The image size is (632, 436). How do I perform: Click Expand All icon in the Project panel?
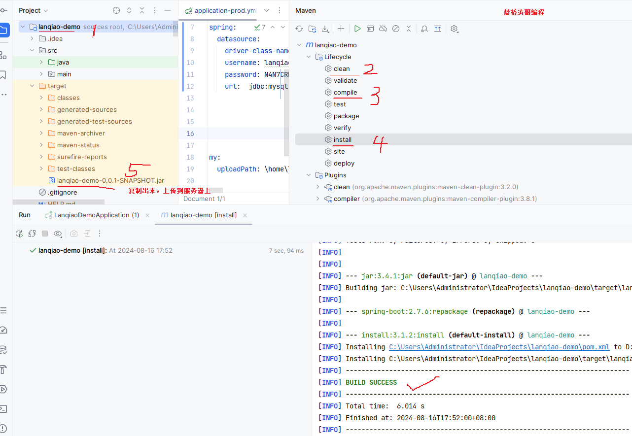click(129, 10)
